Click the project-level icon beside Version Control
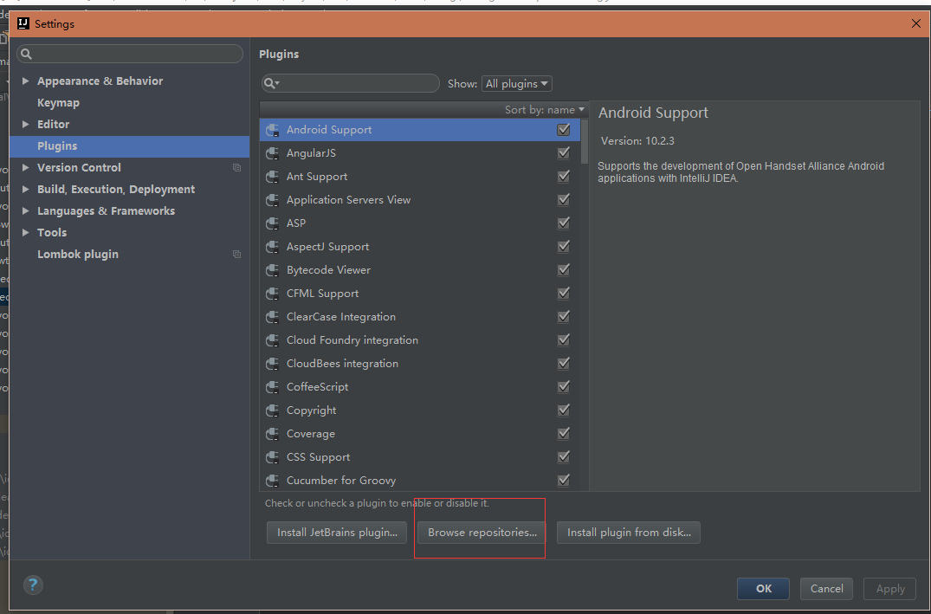931x614 pixels. click(x=236, y=168)
